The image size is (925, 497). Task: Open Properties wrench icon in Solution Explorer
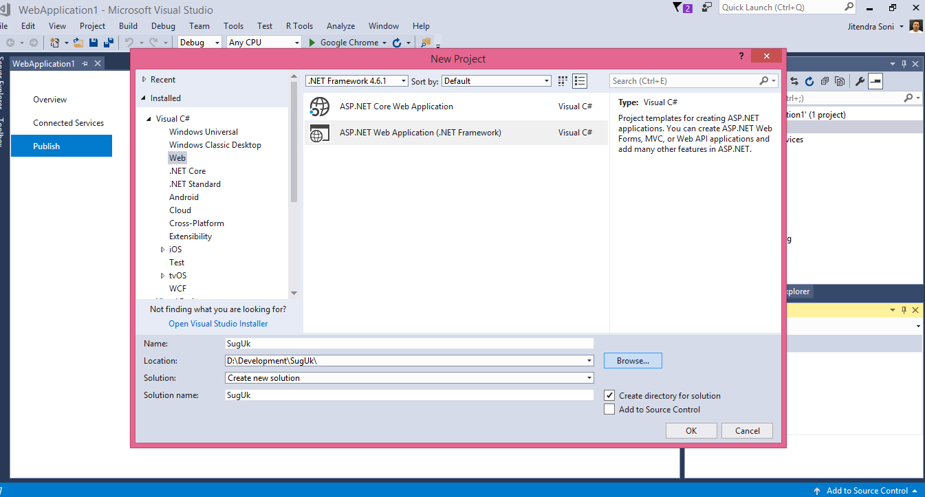point(860,81)
